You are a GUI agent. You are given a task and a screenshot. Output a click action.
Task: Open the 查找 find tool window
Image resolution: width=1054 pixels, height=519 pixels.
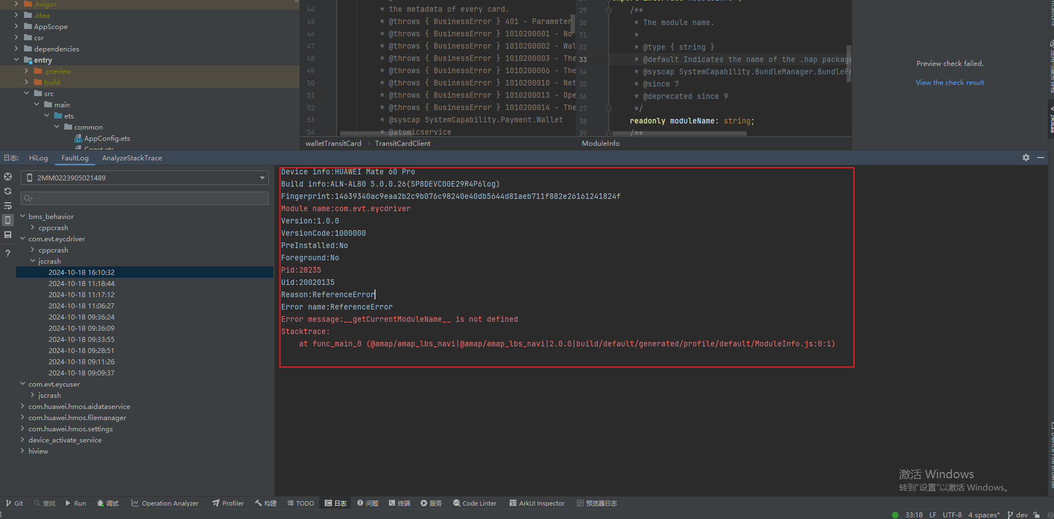point(45,503)
